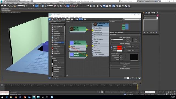Viewport: 176px width, 99px height.
Task: Toggle Parameter Editor panel button
Action: [x=82, y=19]
